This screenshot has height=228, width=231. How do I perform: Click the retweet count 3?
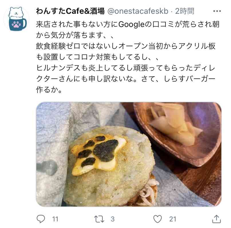[112, 219]
